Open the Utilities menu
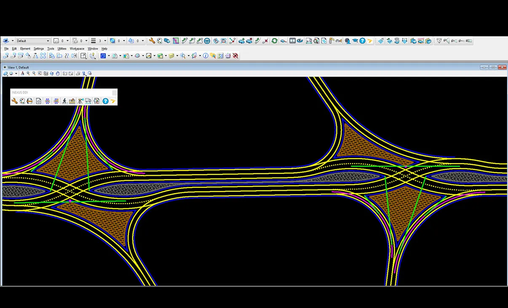This screenshot has height=308, width=508. click(x=62, y=48)
